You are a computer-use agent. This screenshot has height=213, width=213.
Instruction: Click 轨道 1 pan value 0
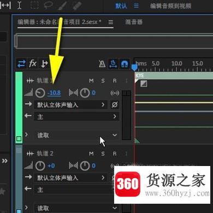(x=93, y=93)
